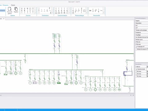Click the Tension entre phases property row

click(142, 30)
